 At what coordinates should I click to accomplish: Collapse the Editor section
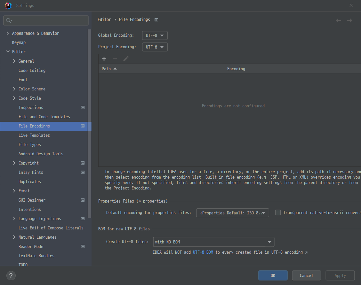click(x=8, y=52)
